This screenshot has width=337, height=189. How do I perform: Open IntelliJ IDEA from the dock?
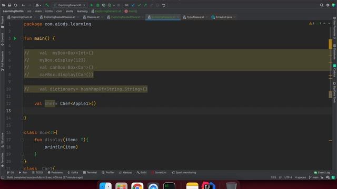pos(209,186)
